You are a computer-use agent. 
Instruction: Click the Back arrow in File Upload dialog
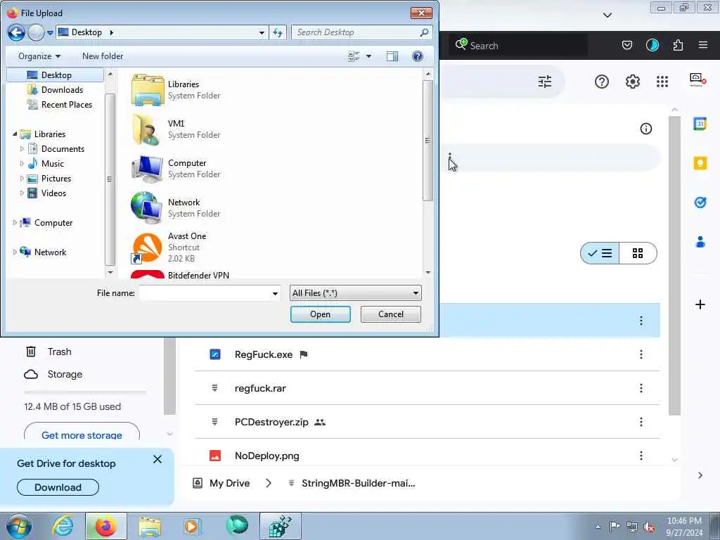point(16,32)
